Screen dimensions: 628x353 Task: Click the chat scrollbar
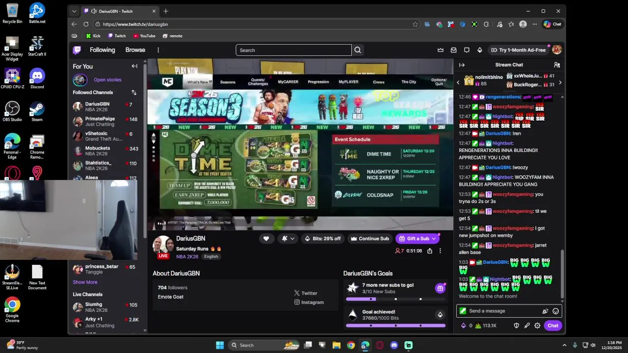coord(562,274)
